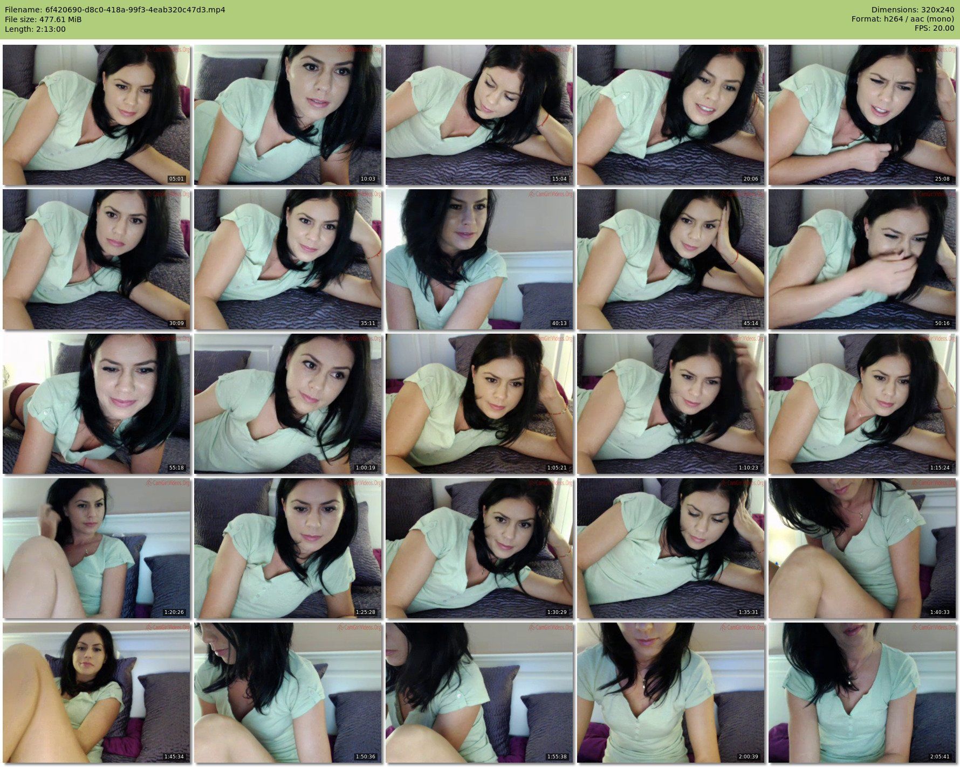Click the File size 477.61 MiB text
960x767 pixels.
(x=43, y=19)
